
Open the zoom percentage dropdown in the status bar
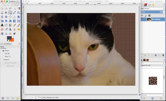click(x=39, y=97)
